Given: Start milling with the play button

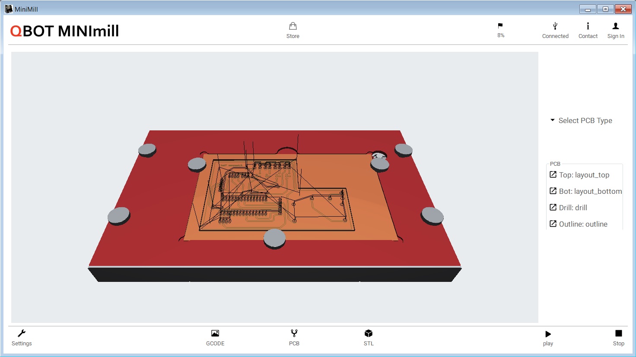Looking at the screenshot, I should point(548,334).
